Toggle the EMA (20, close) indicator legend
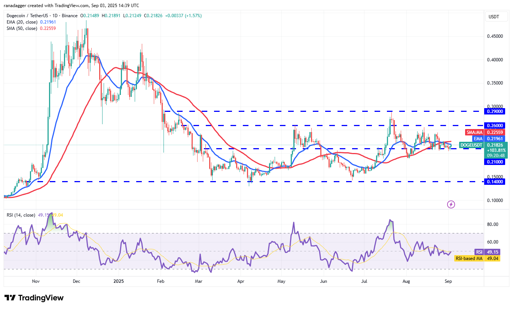Screen dimensions: 513x309 [22, 22]
